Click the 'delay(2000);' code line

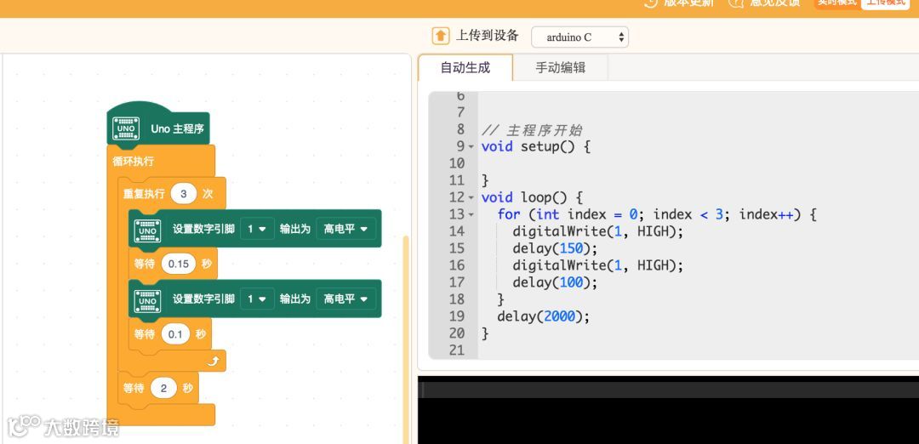click(x=543, y=316)
